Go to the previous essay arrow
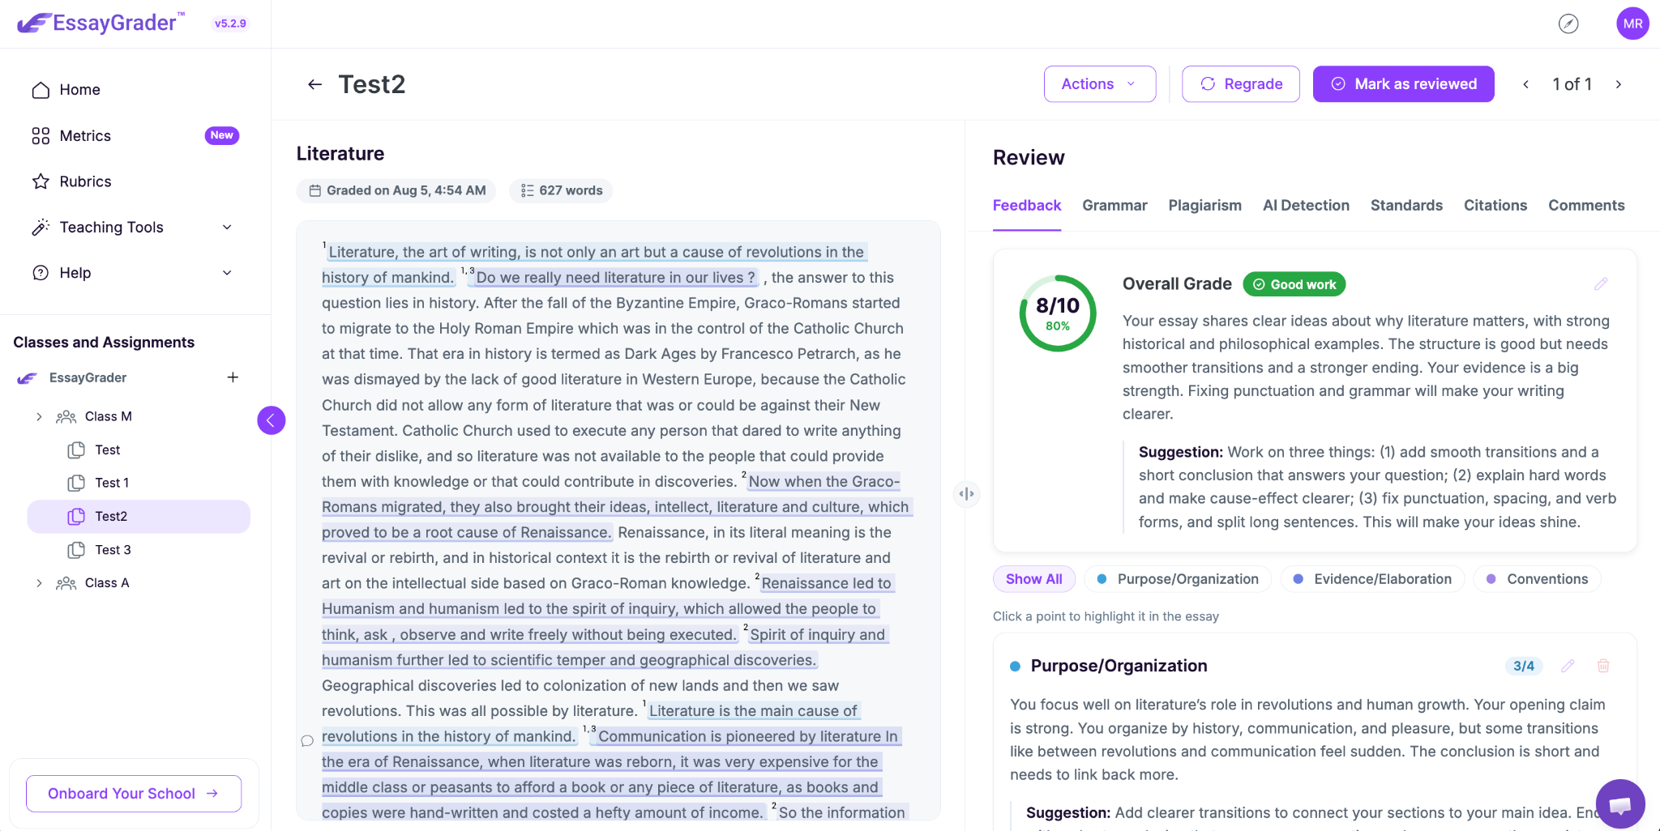 (x=1525, y=84)
